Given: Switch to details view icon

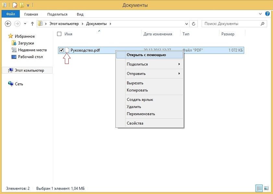Looking at the screenshot, I should pos(259,188).
